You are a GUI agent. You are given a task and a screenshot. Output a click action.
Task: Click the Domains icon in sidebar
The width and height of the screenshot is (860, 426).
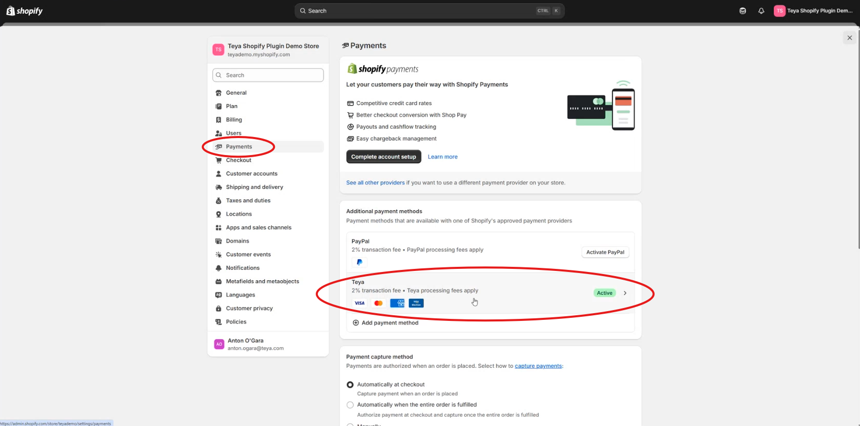[x=219, y=241]
